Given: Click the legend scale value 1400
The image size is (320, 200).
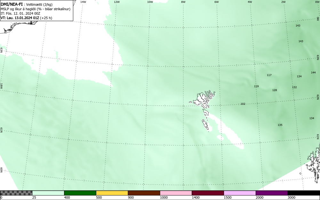Looking at the screenshot, I should 196,197.
